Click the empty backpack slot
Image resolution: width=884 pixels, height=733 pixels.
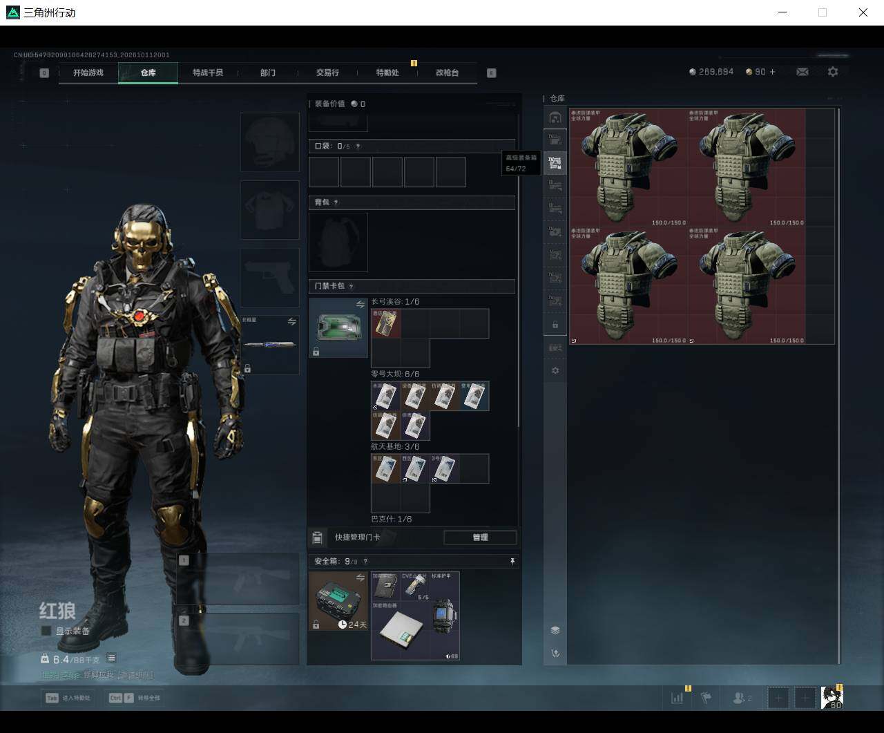coord(338,242)
